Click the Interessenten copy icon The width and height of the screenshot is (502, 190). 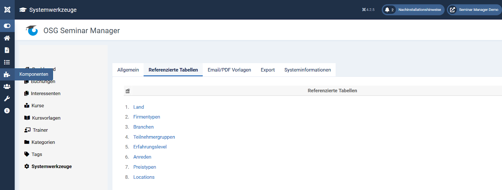(x=27, y=93)
